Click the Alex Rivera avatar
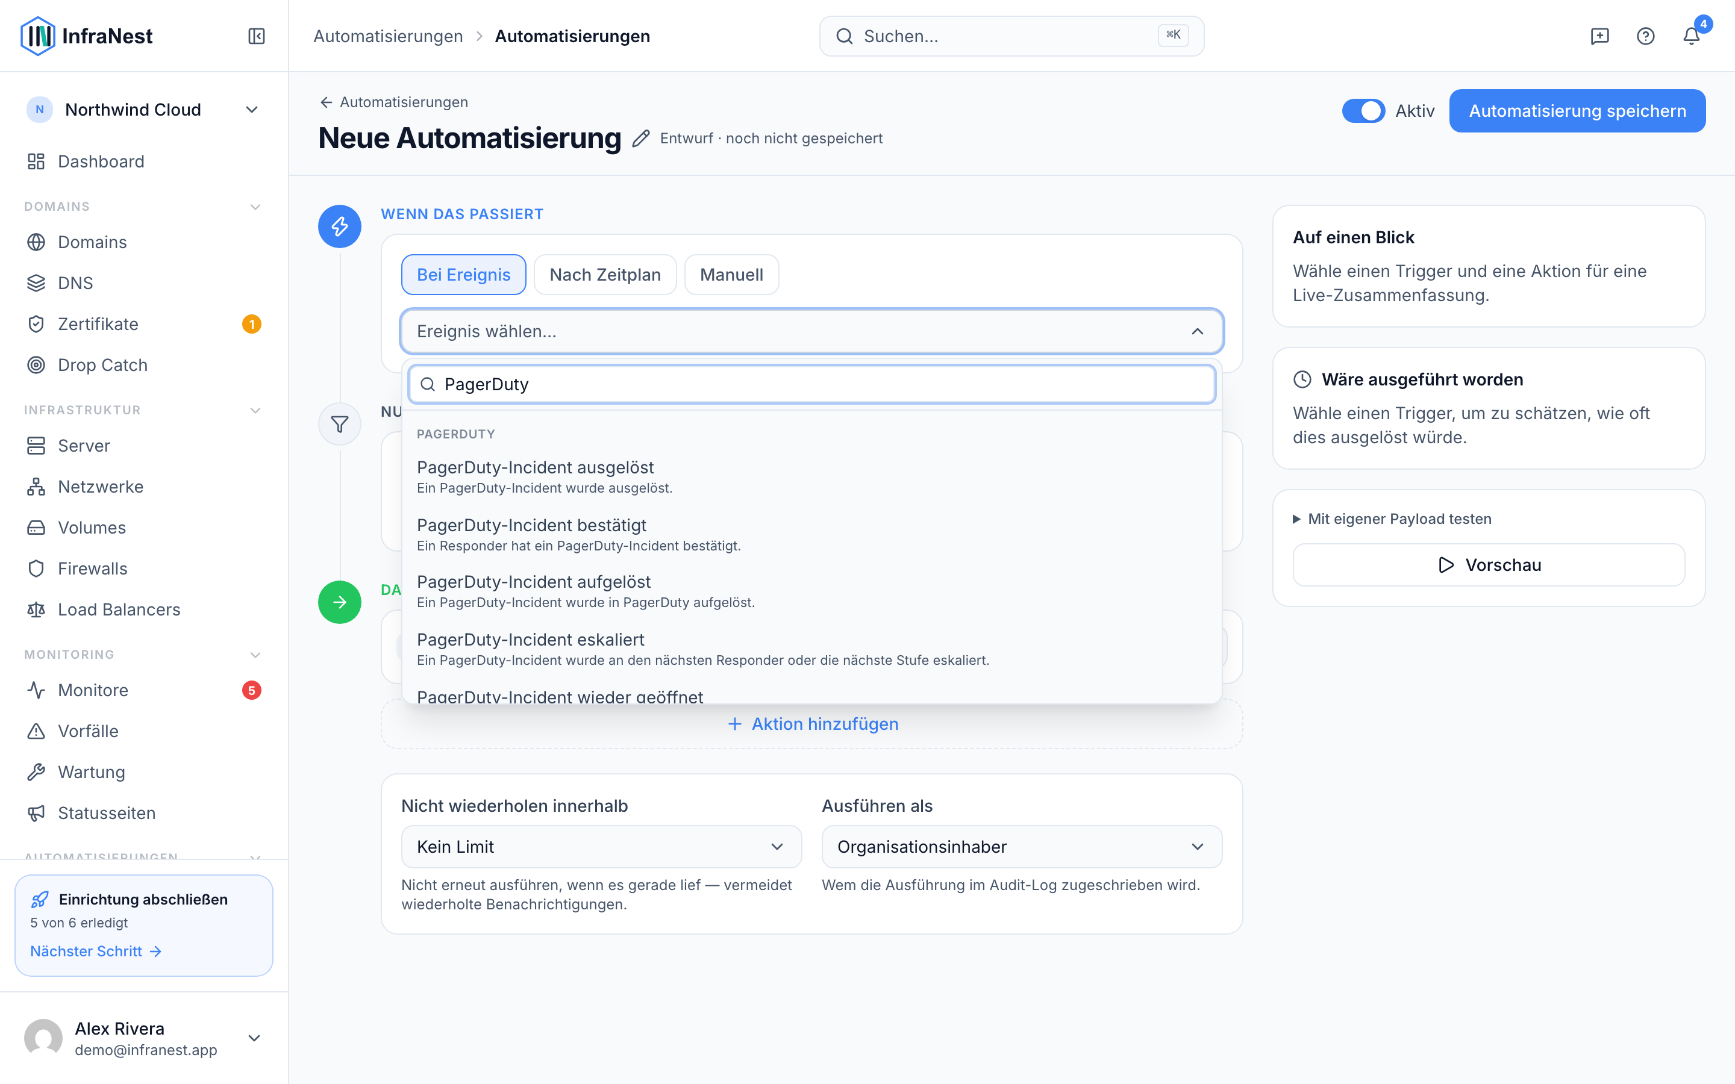The image size is (1735, 1084). pyautogui.click(x=43, y=1038)
